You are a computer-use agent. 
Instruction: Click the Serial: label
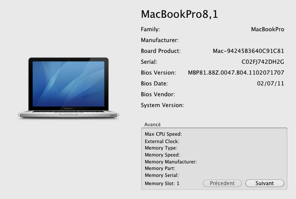[x=149, y=62]
